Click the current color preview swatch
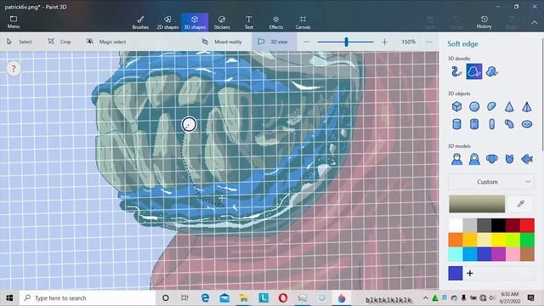 477,204
